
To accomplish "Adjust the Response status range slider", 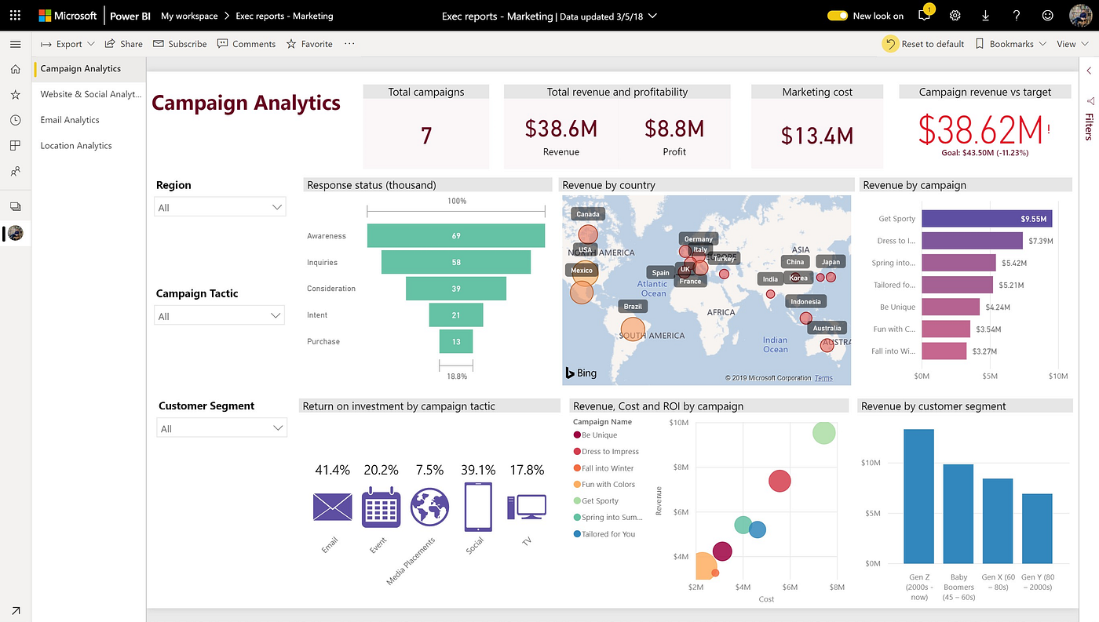I will coord(455,209).
